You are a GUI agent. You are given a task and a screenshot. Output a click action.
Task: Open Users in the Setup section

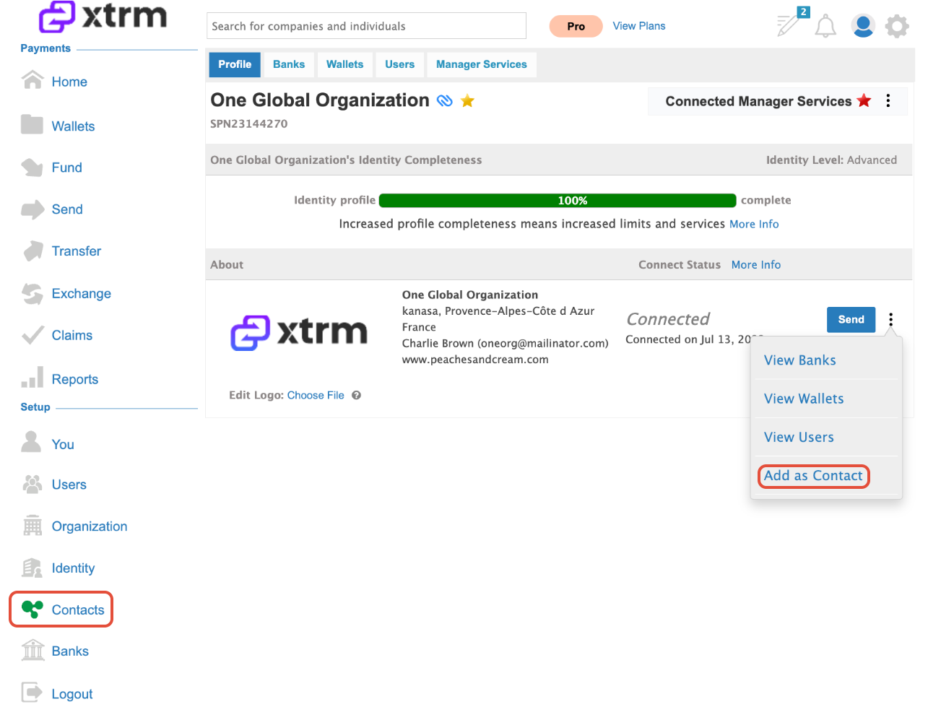click(69, 485)
